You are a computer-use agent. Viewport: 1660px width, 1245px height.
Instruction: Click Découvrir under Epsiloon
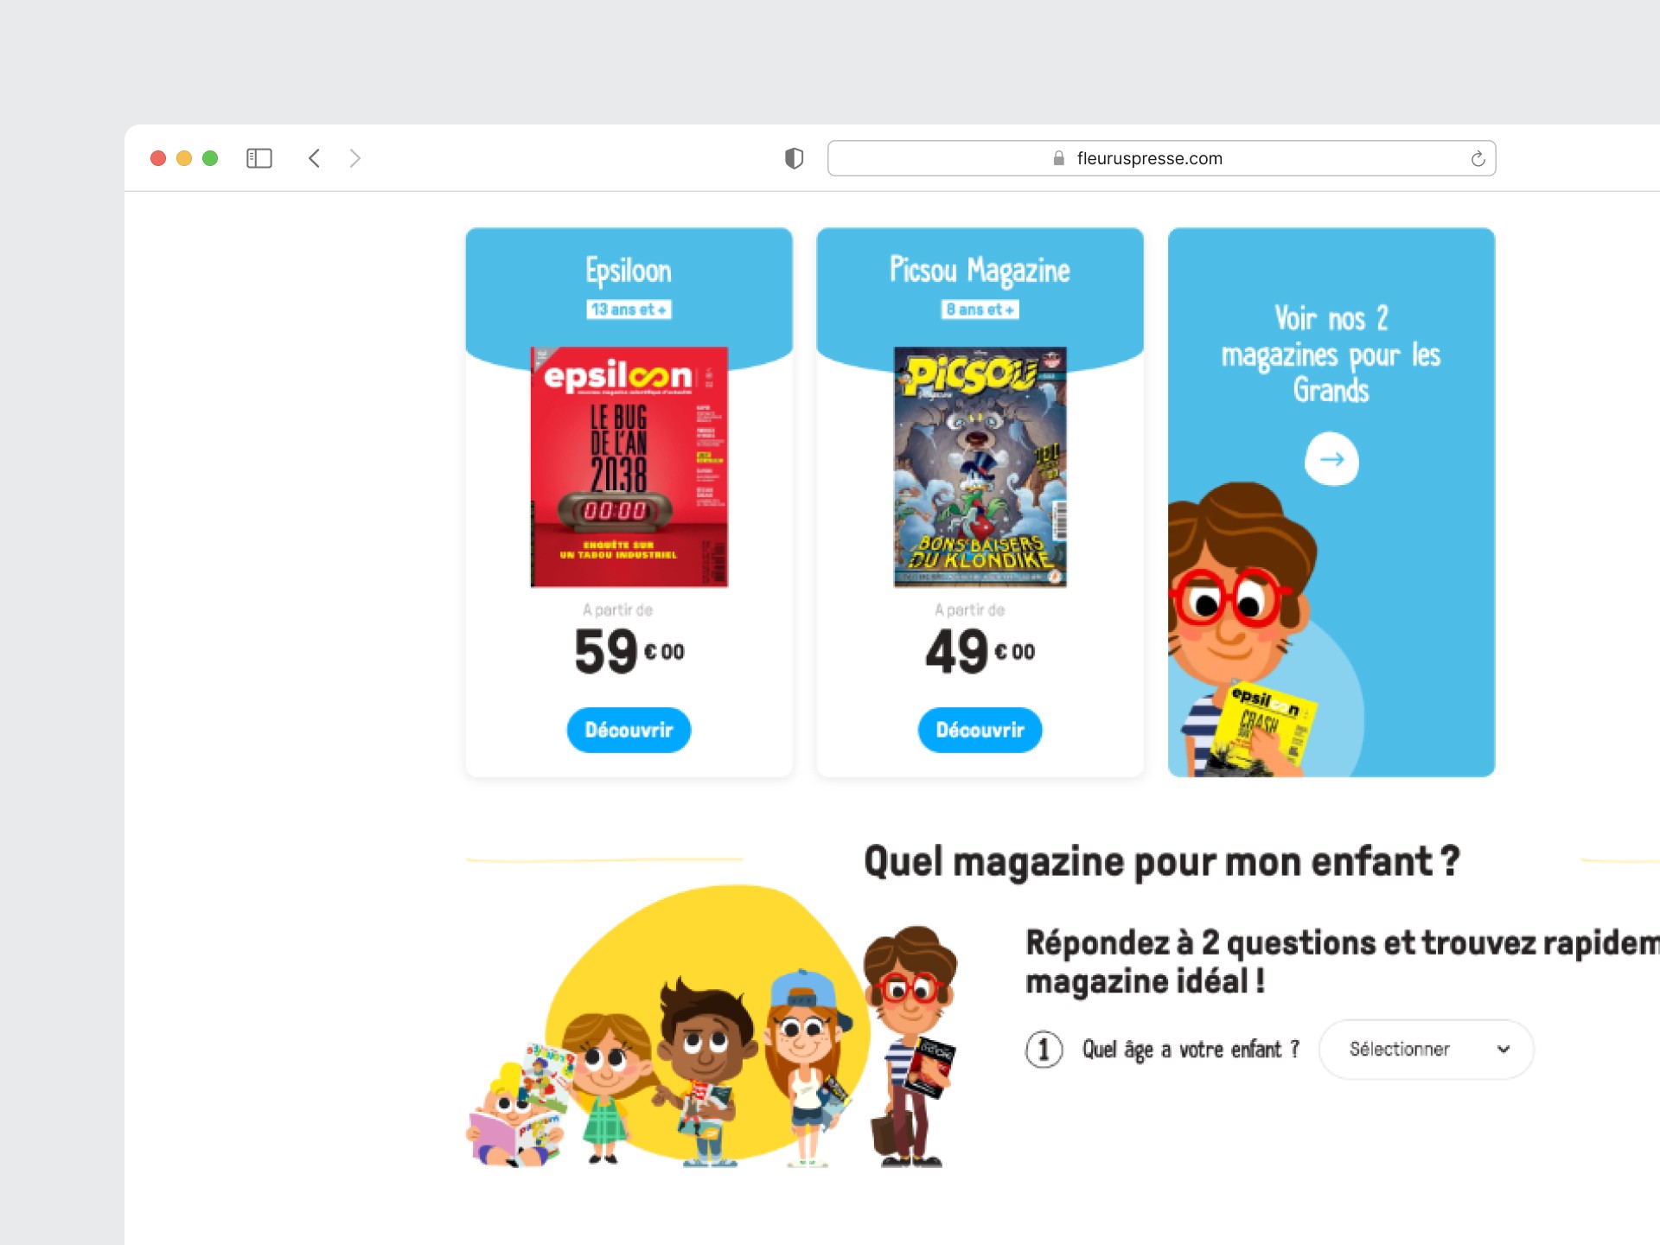pos(629,730)
